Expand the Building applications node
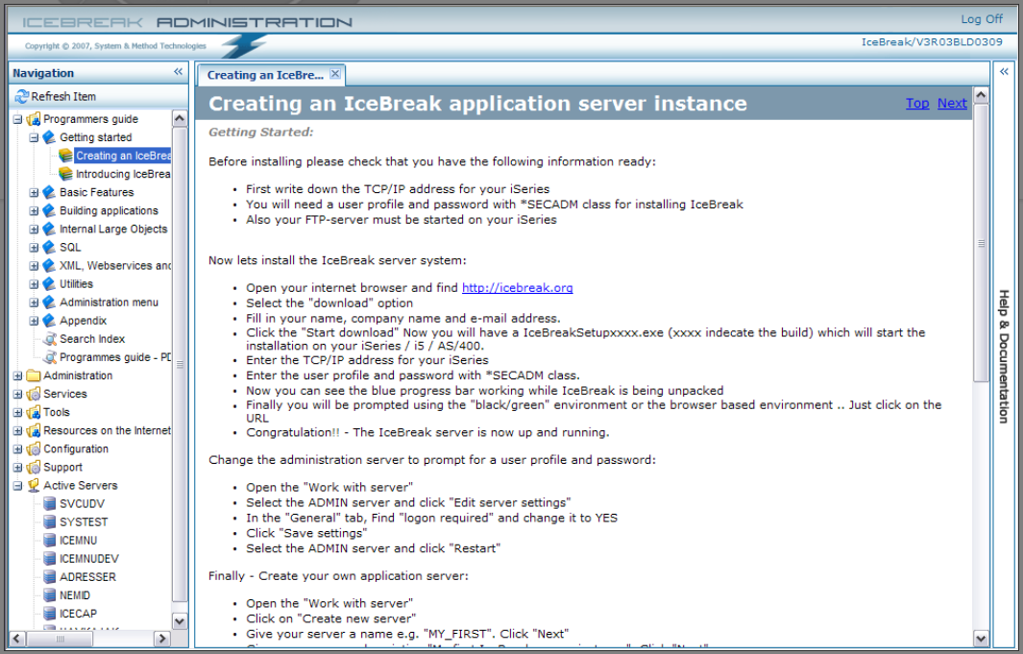This screenshot has height=654, width=1023. tap(34, 210)
